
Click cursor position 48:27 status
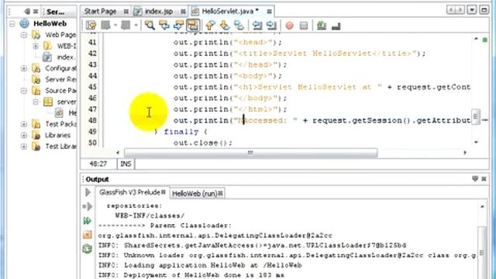pos(98,164)
